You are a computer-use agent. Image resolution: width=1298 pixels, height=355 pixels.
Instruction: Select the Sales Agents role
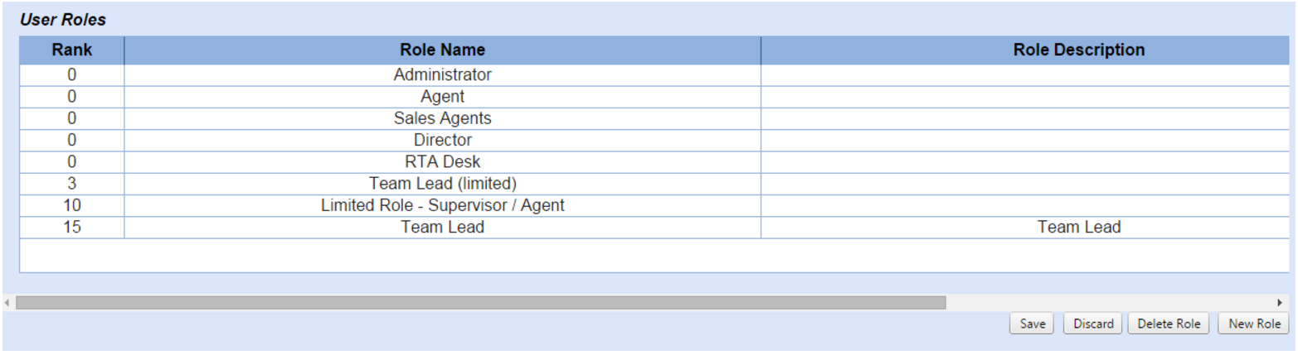442,118
